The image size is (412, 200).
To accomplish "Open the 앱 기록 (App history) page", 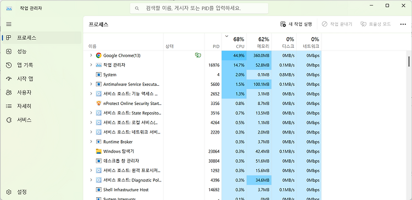I will [42, 65].
